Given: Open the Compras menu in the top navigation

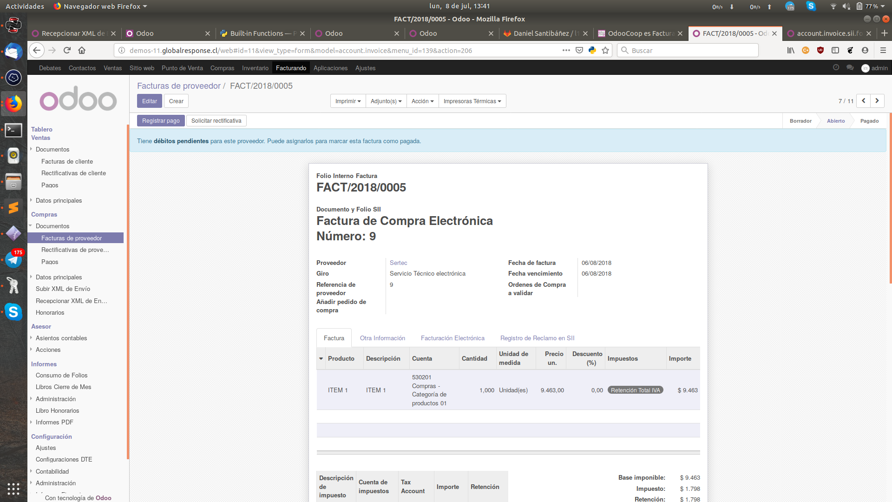Looking at the screenshot, I should pos(222,68).
